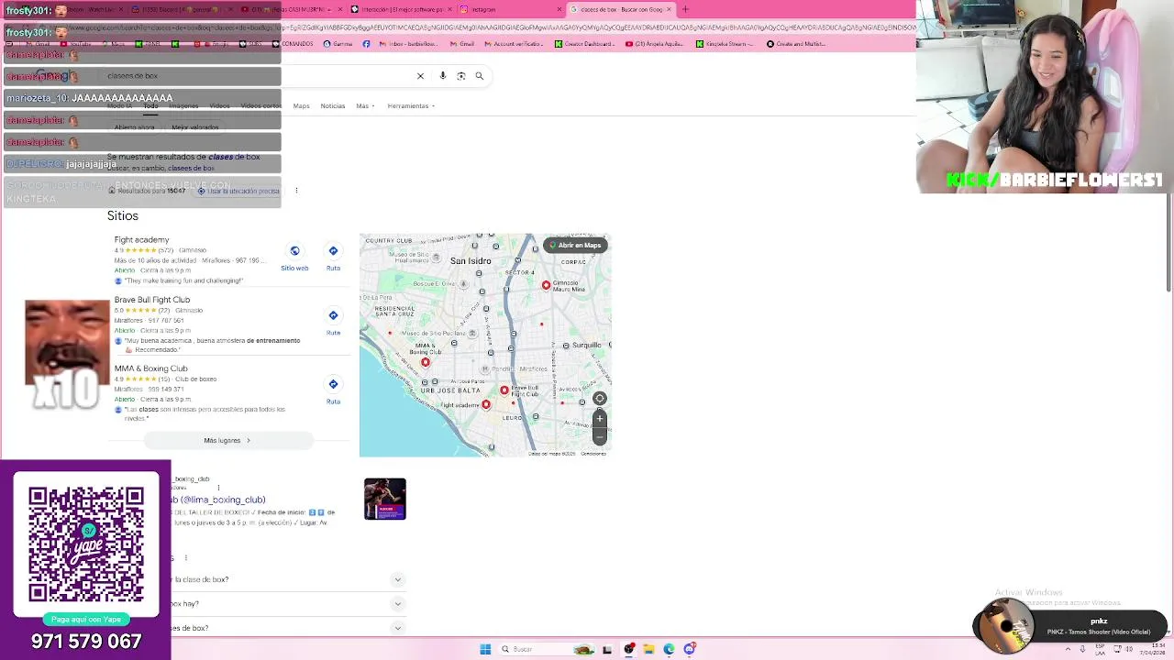This screenshot has width=1174, height=660.
Task: Switch to the Noticias search tab
Action: [x=333, y=106]
